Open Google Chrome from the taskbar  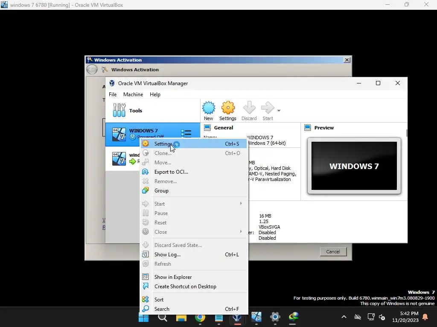200,317
